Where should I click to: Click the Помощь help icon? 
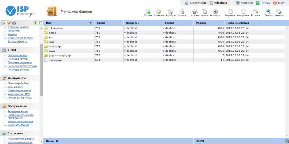point(258,3)
